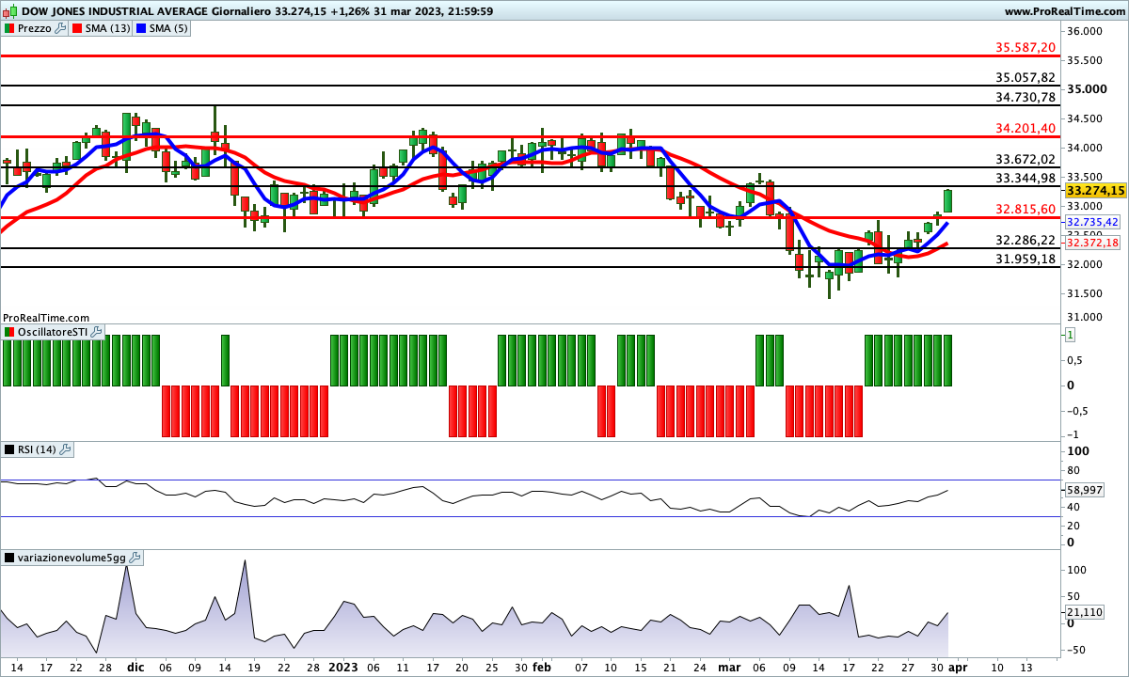Click the mar month marker on time axis
The image size is (1129, 677).
(x=730, y=668)
